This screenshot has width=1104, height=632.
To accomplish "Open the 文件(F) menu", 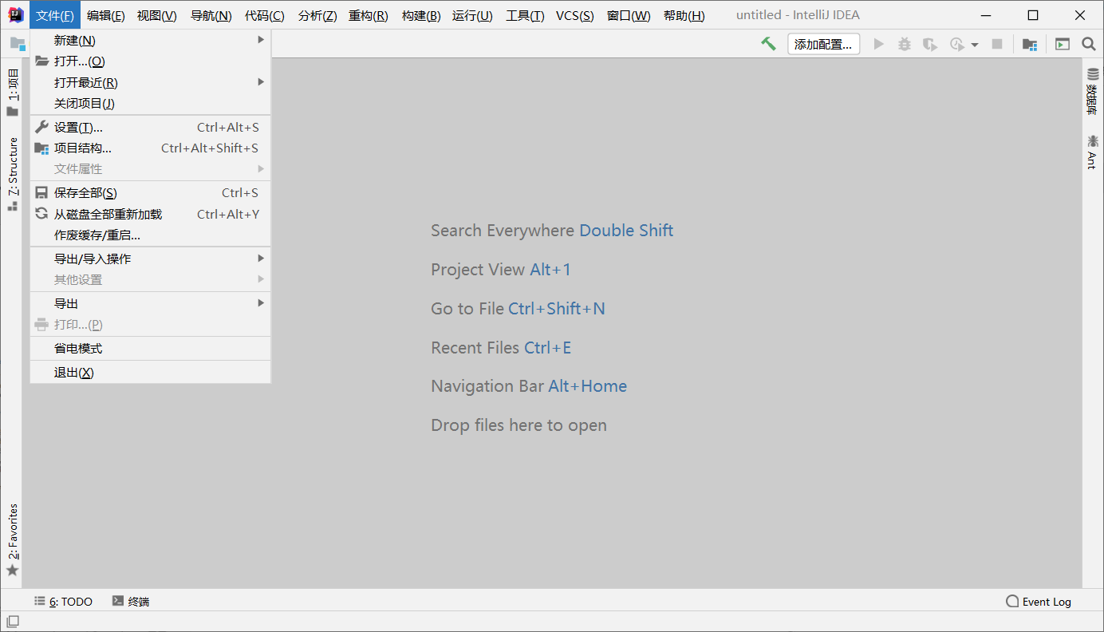I will pos(55,15).
